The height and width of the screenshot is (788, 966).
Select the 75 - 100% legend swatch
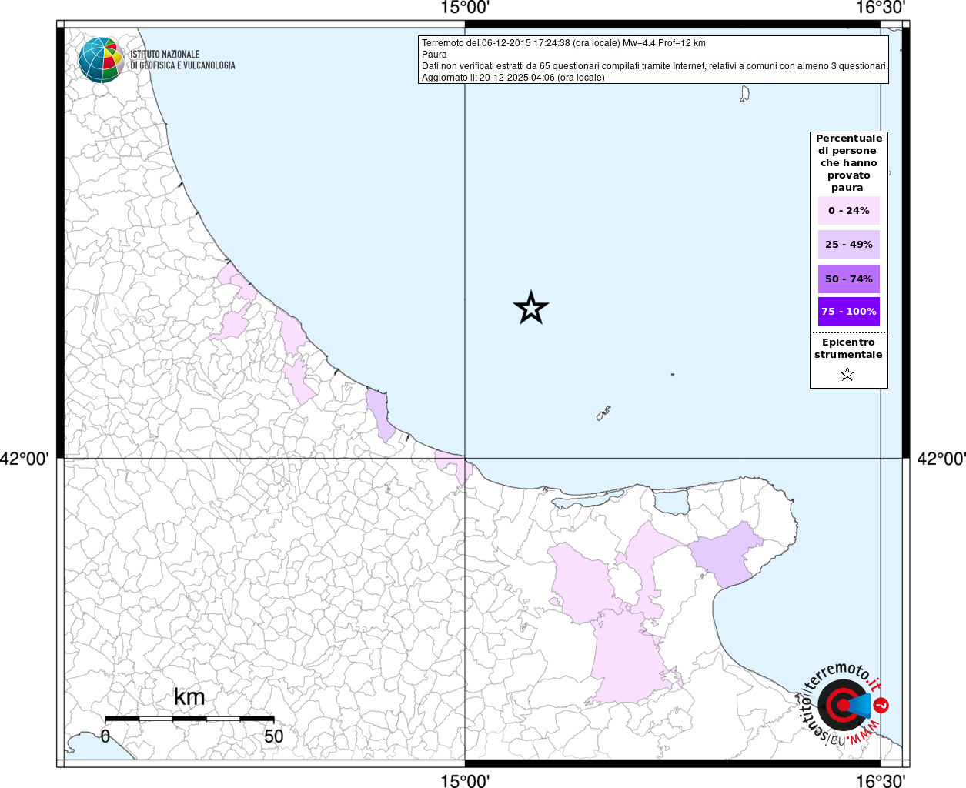click(848, 312)
